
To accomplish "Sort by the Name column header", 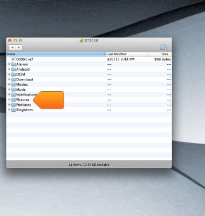I will (x=56, y=54).
